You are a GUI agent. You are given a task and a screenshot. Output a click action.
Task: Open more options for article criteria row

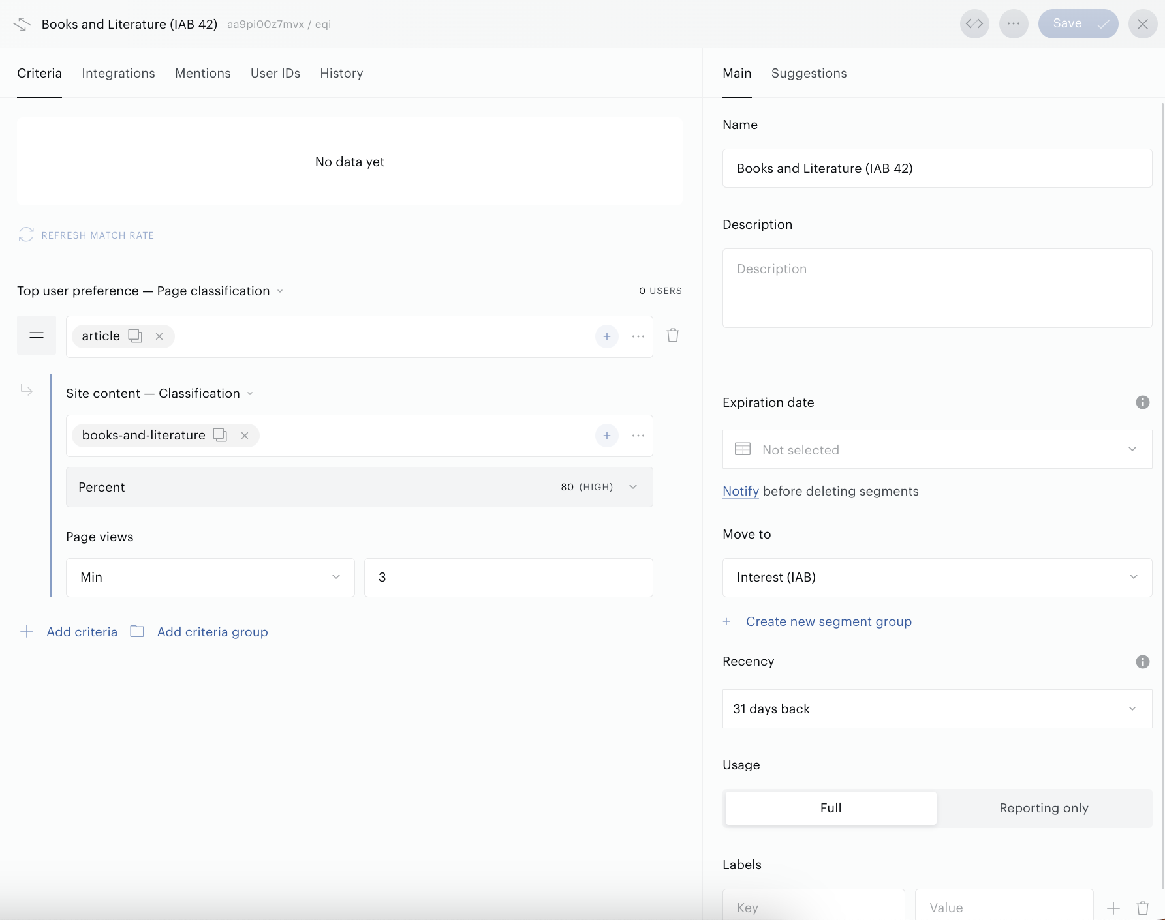coord(638,336)
